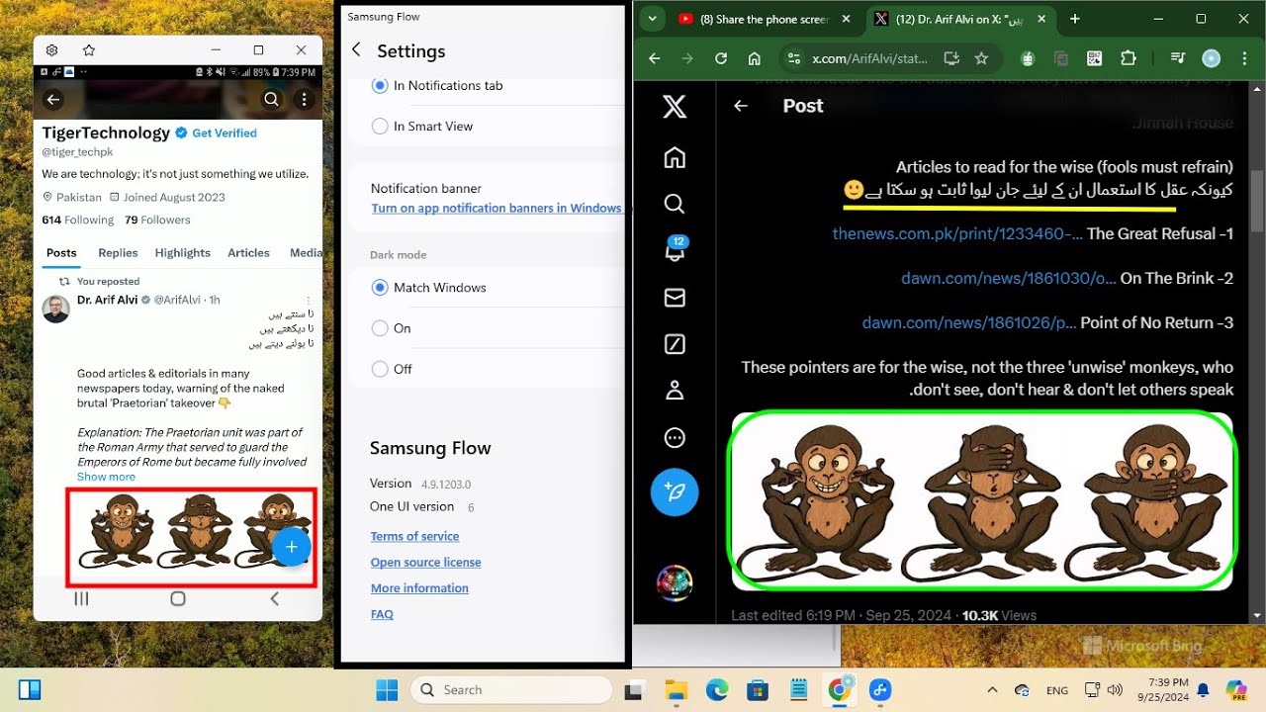Open the X More circle menu icon

675,437
